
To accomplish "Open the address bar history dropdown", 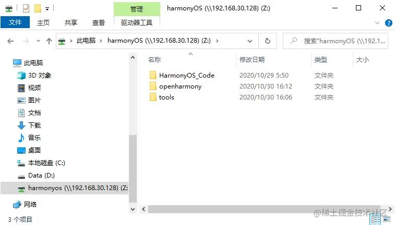I will point(250,41).
